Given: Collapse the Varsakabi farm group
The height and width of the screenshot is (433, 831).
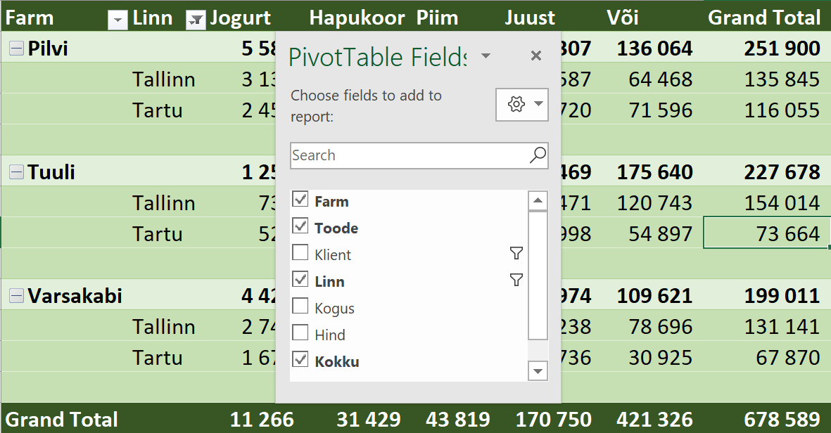Looking at the screenshot, I should pyautogui.click(x=15, y=296).
